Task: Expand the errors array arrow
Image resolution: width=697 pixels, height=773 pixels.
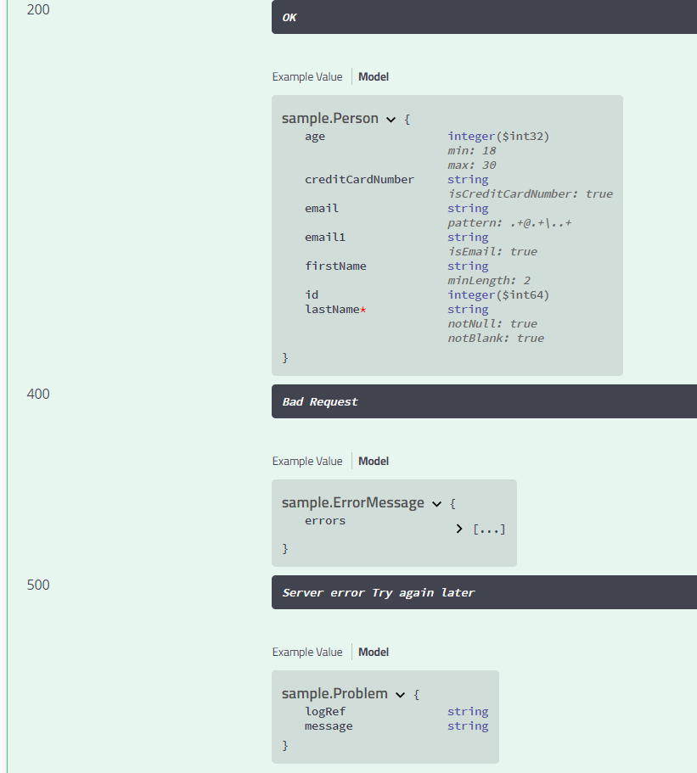Action: 459,529
